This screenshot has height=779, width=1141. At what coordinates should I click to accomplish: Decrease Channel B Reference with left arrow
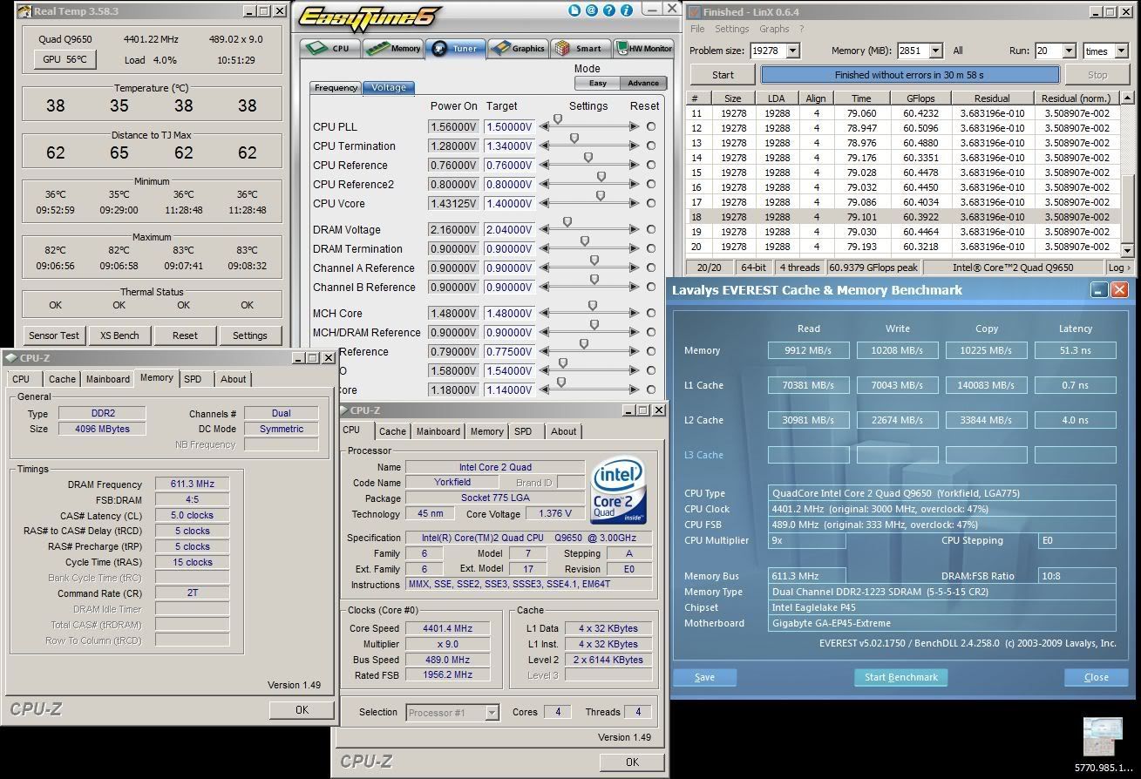pyautogui.click(x=545, y=288)
